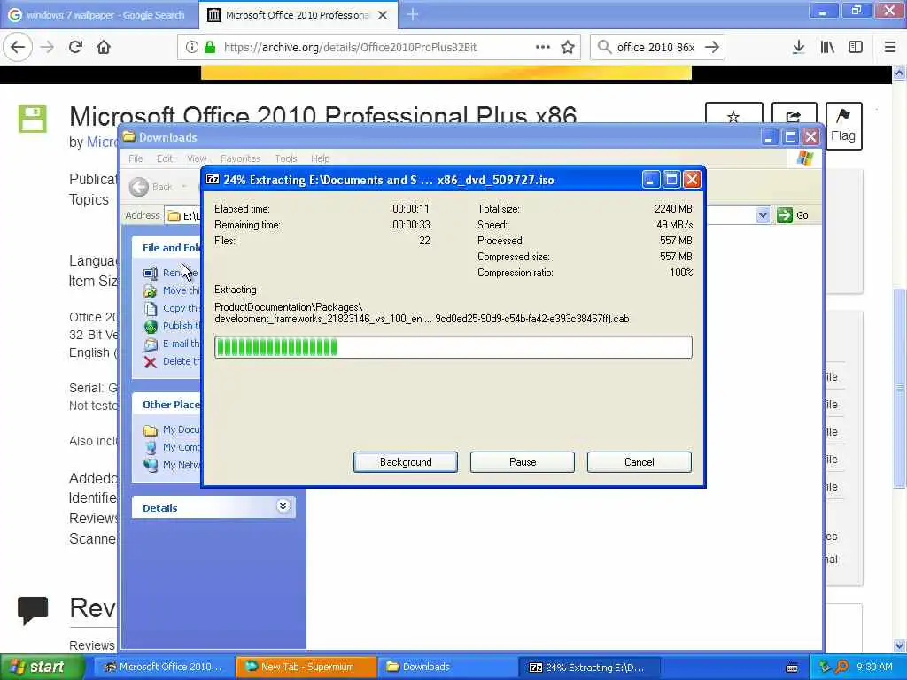Screen dimensions: 907x680
Task: Open the File menu in Downloads window
Action: pos(136,158)
